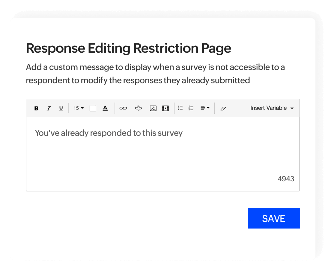The width and height of the screenshot is (334, 271).
Task: Save the custom restriction message
Action: point(273,218)
